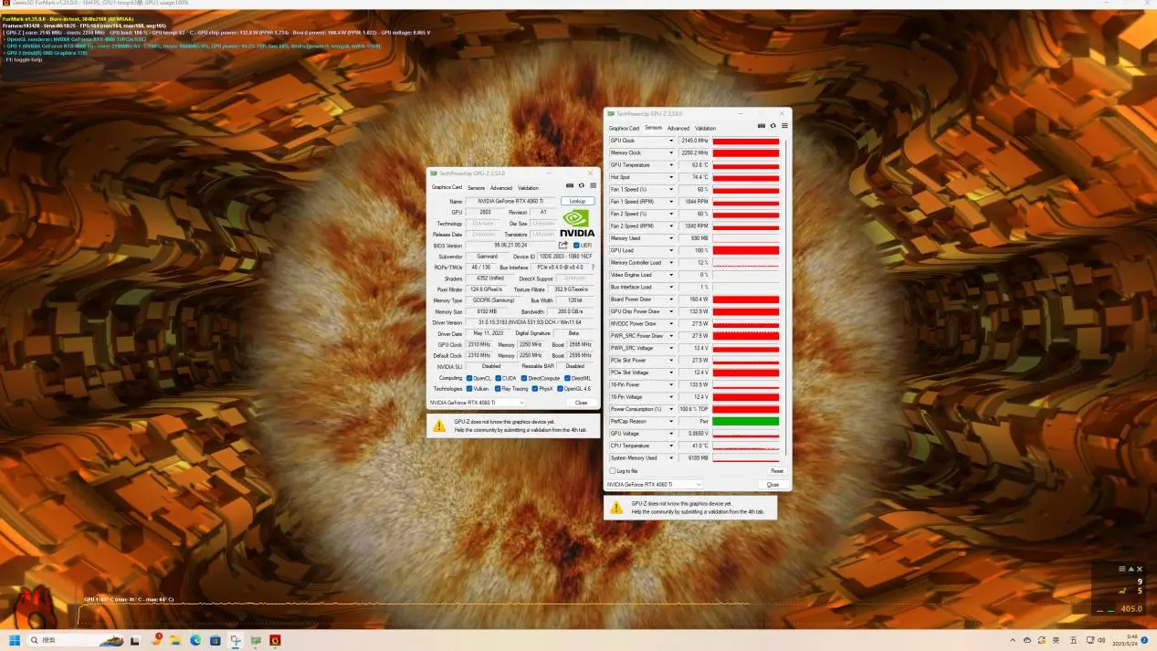Toggle the DirectCompute checkbox

coord(524,378)
